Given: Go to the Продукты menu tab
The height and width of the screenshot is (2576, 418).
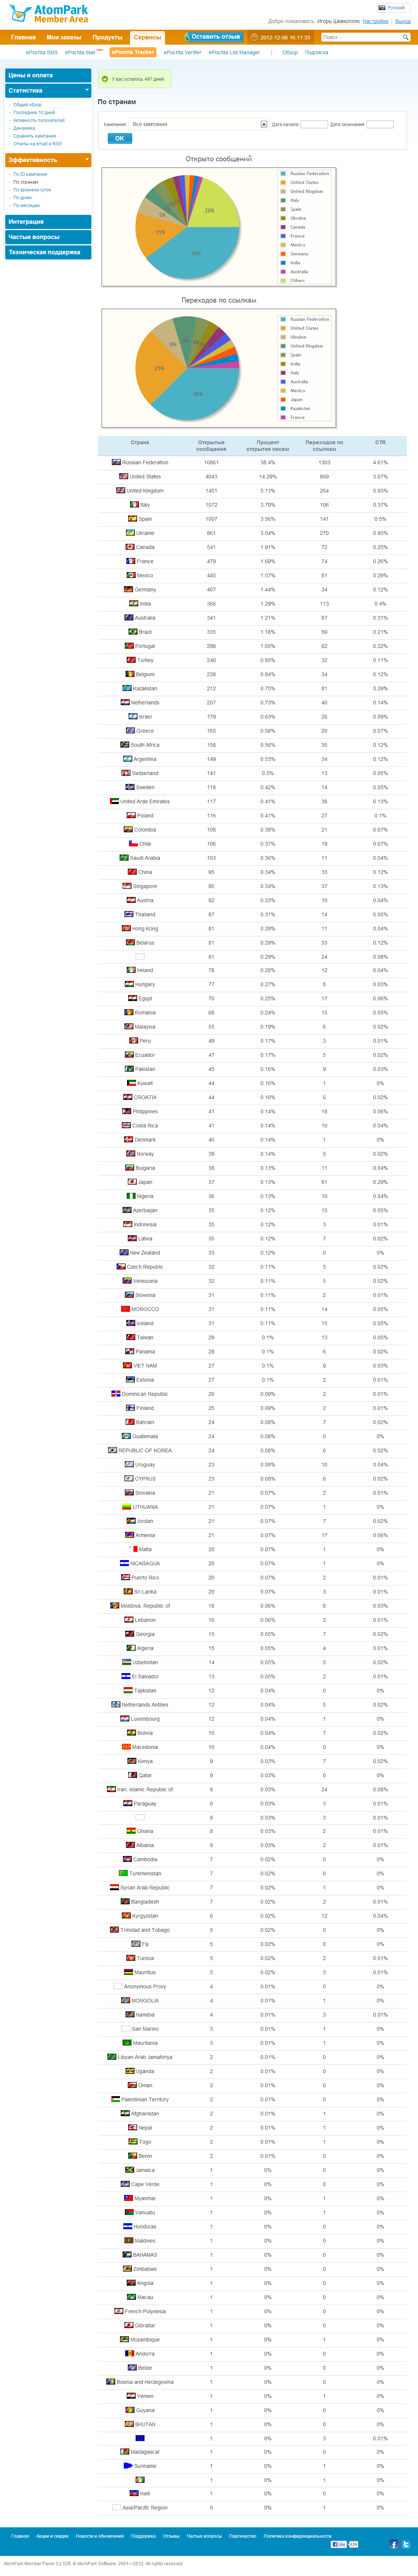Looking at the screenshot, I should click(107, 37).
